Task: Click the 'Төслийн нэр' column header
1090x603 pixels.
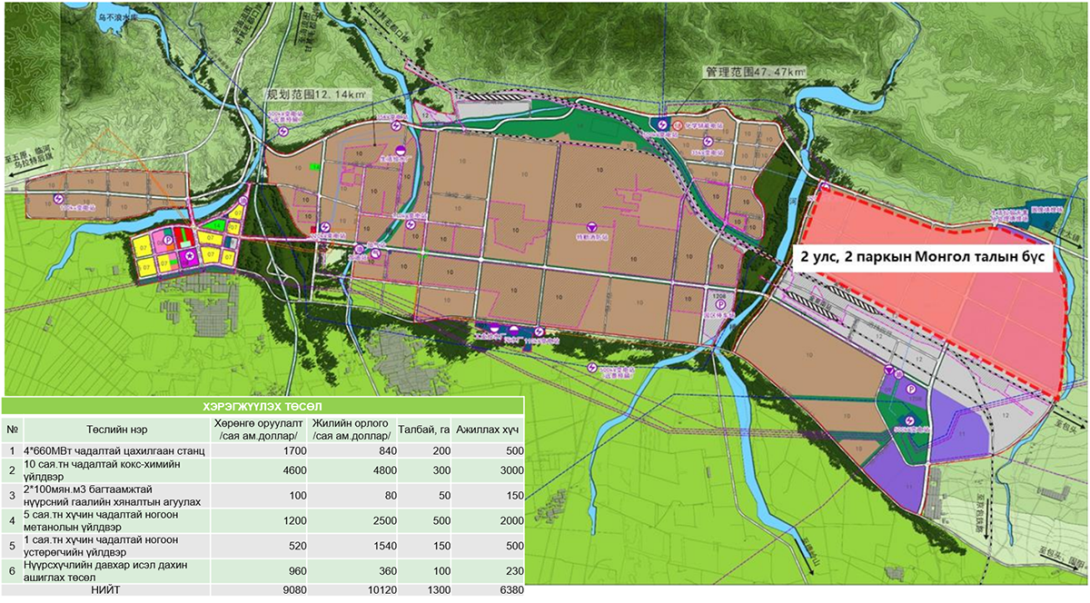Action: [x=112, y=428]
